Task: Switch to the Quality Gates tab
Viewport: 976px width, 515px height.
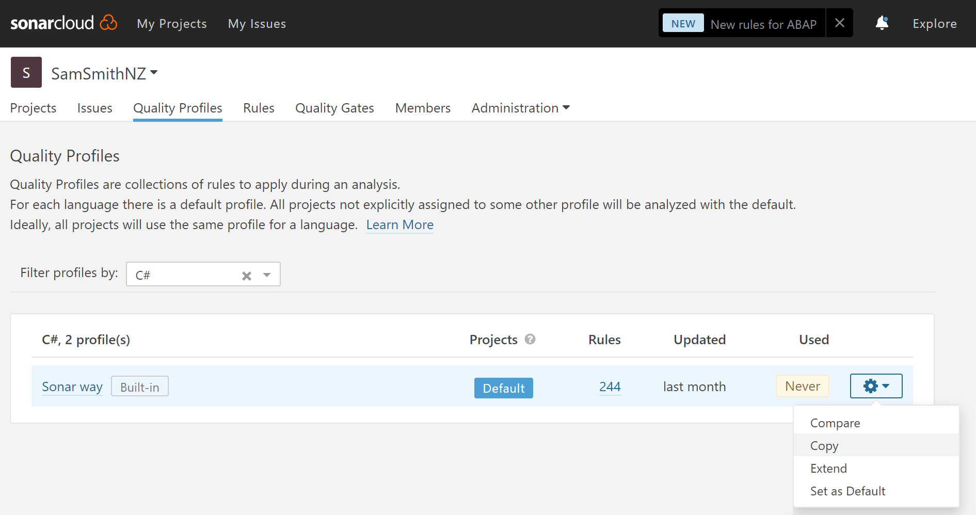Action: 334,108
